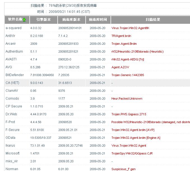Click engine version 9.0.0.143
Image resolution: width=190 pixels, height=171 pixels.
point(37,83)
